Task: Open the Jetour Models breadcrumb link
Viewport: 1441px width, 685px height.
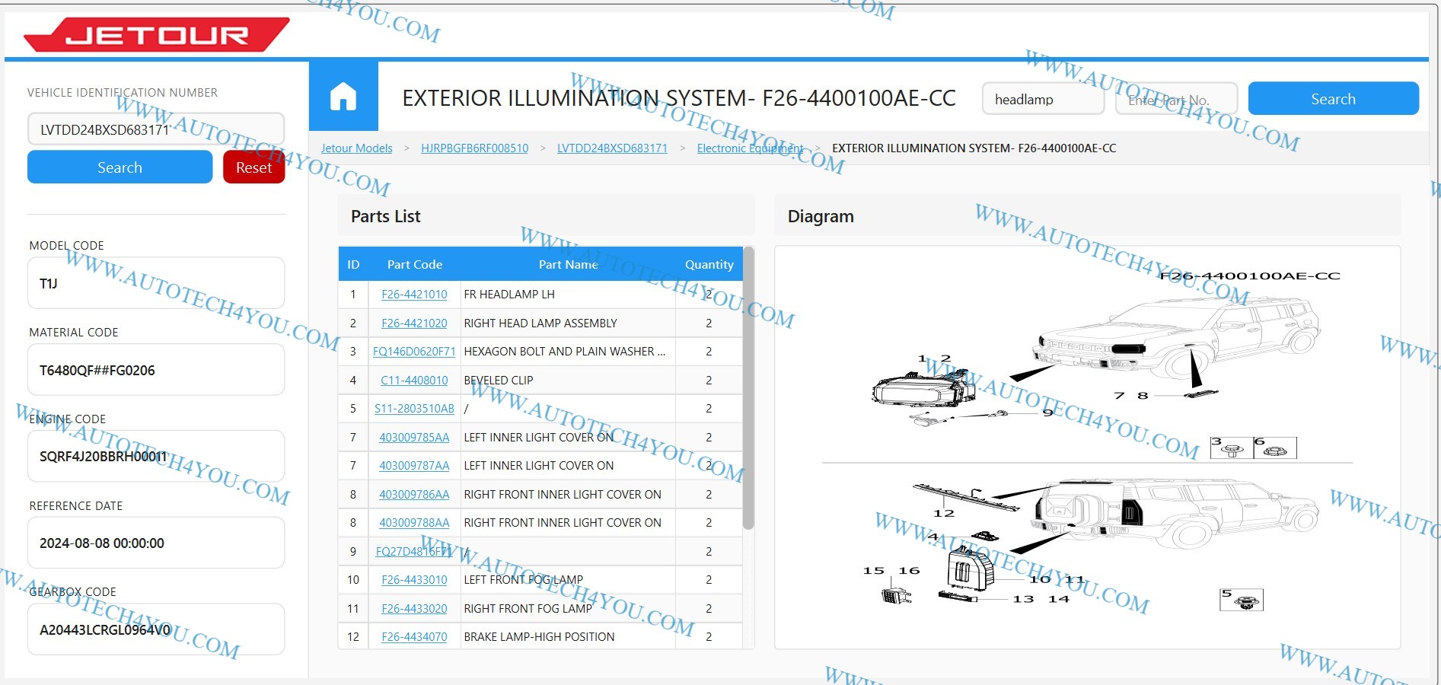Action: point(356,148)
